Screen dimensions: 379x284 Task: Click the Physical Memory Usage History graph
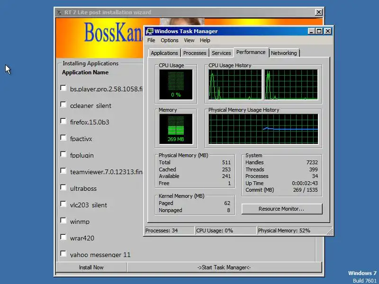(x=263, y=129)
